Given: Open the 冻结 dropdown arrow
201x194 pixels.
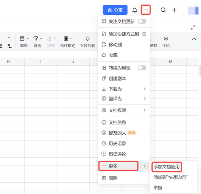Looking at the screenshot, I should (28, 39).
